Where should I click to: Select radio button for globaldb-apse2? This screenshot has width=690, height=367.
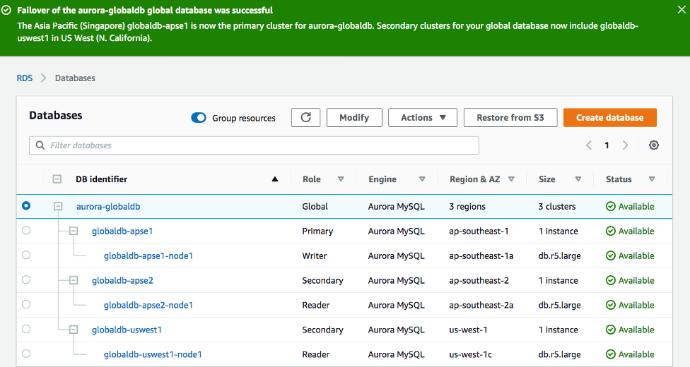click(26, 279)
